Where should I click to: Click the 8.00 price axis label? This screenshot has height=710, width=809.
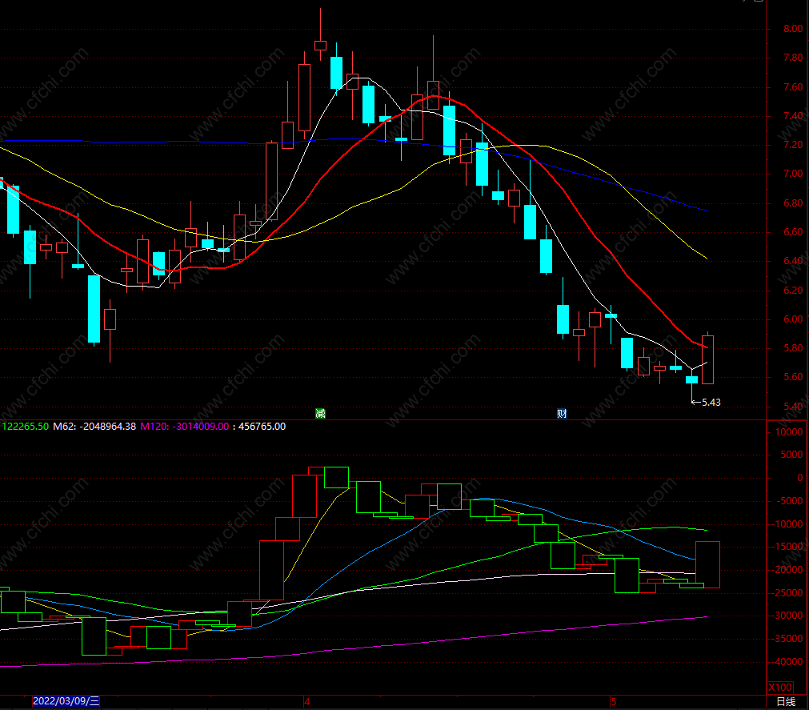click(x=793, y=29)
